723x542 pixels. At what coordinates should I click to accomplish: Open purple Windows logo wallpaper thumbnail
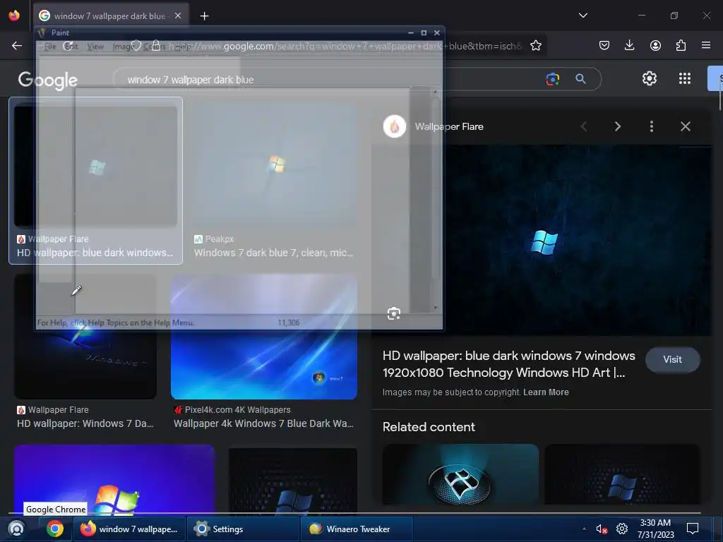[x=114, y=479]
